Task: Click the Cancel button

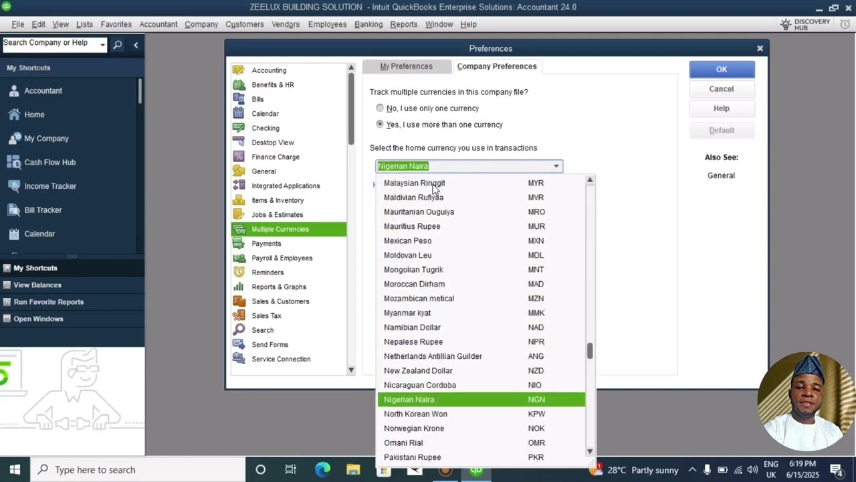Action: [722, 89]
